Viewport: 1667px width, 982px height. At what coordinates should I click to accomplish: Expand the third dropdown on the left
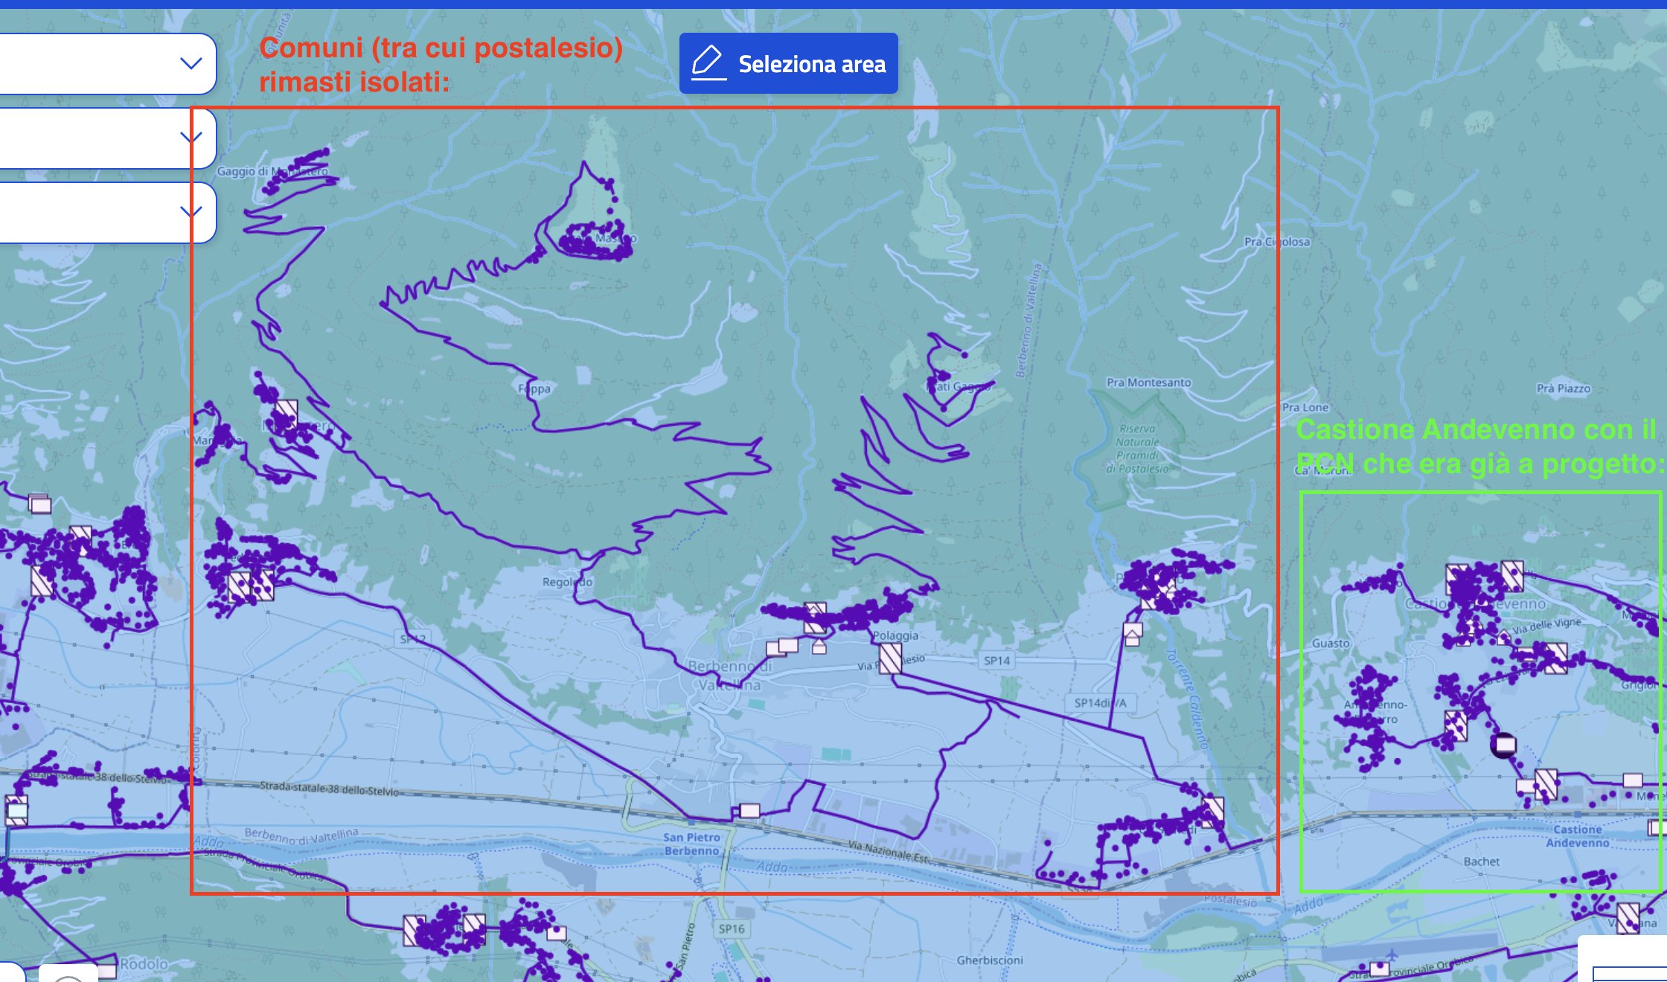[x=191, y=212]
